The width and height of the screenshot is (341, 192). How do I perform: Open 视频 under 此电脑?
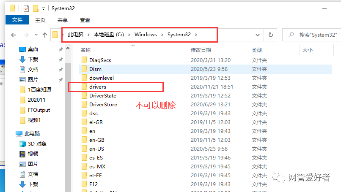coord(33,154)
